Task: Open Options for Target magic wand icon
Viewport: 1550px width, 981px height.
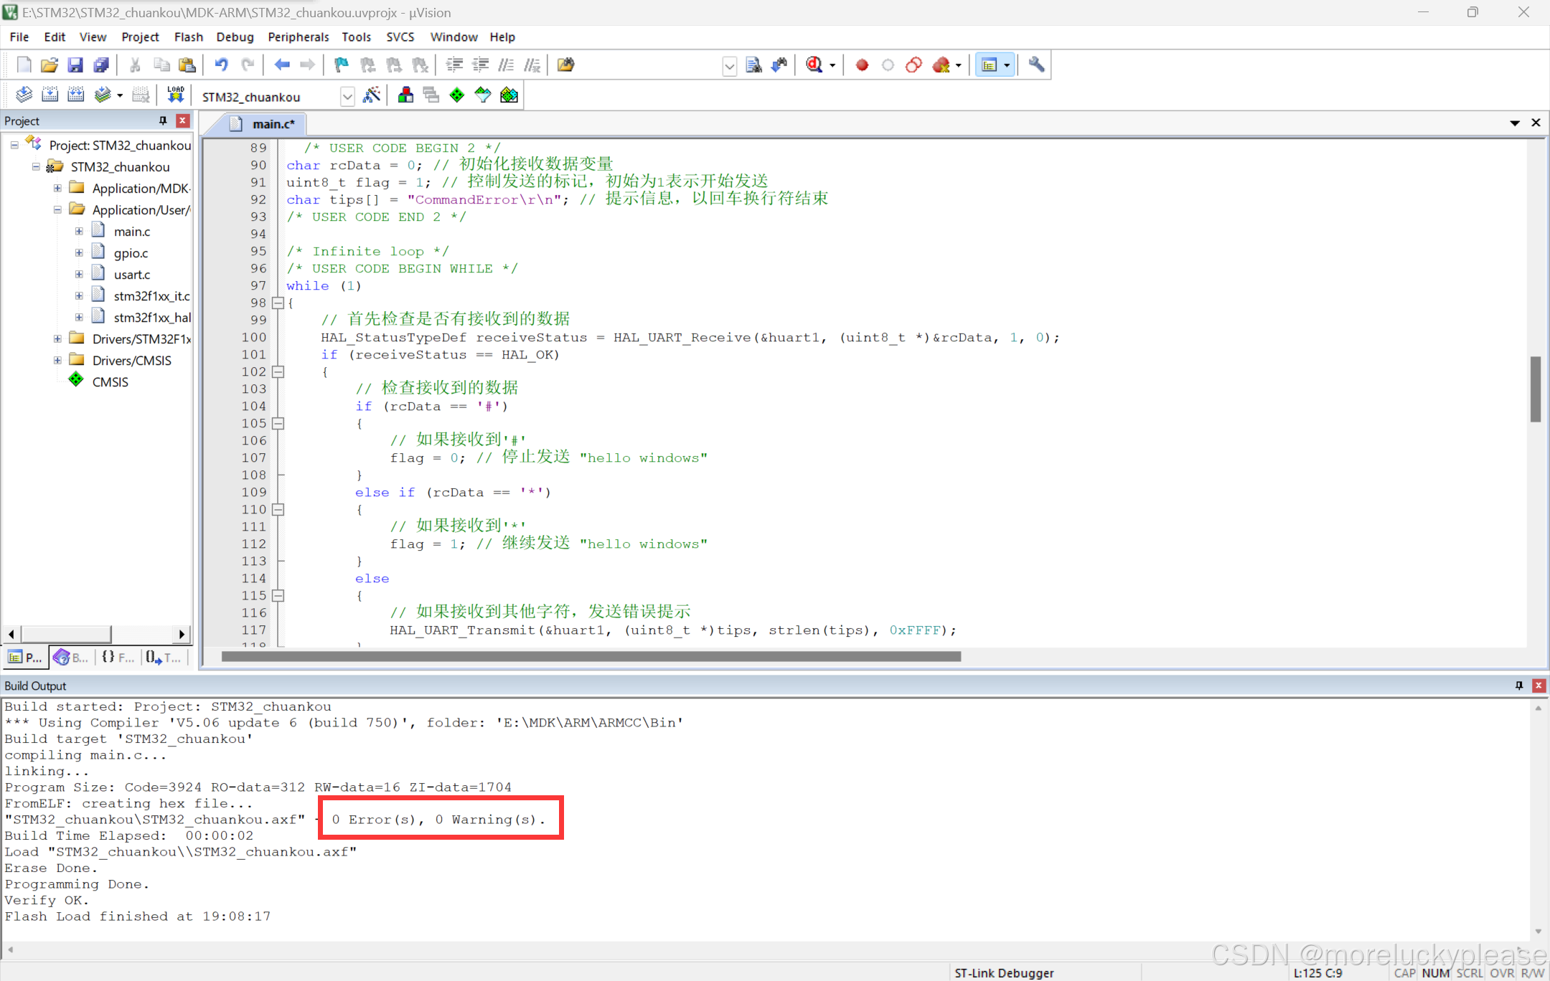Action: tap(372, 95)
